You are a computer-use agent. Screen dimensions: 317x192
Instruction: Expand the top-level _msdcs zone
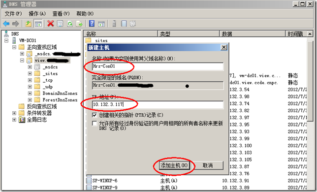click(22, 54)
